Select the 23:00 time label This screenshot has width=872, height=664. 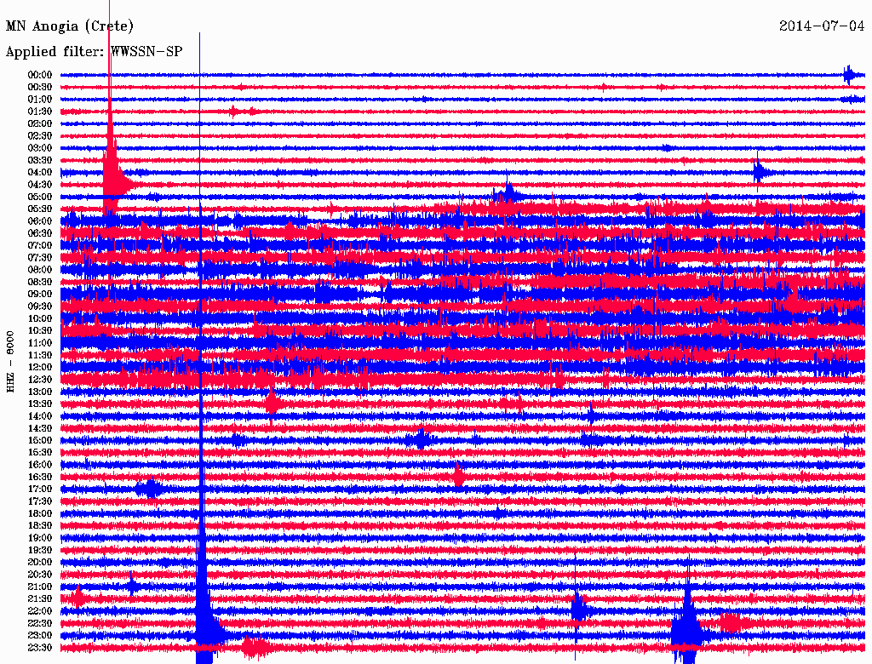coord(40,636)
